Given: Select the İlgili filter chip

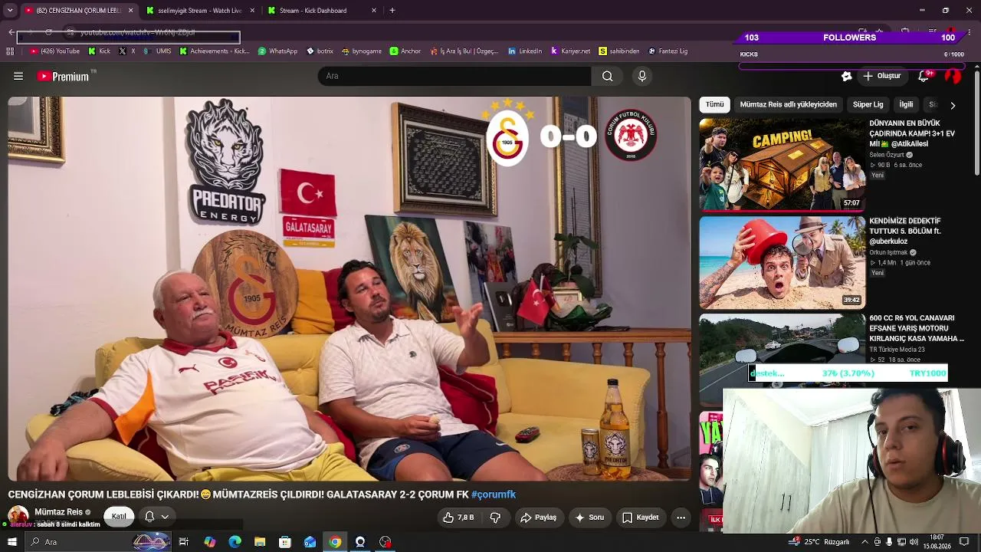Looking at the screenshot, I should coord(906,104).
